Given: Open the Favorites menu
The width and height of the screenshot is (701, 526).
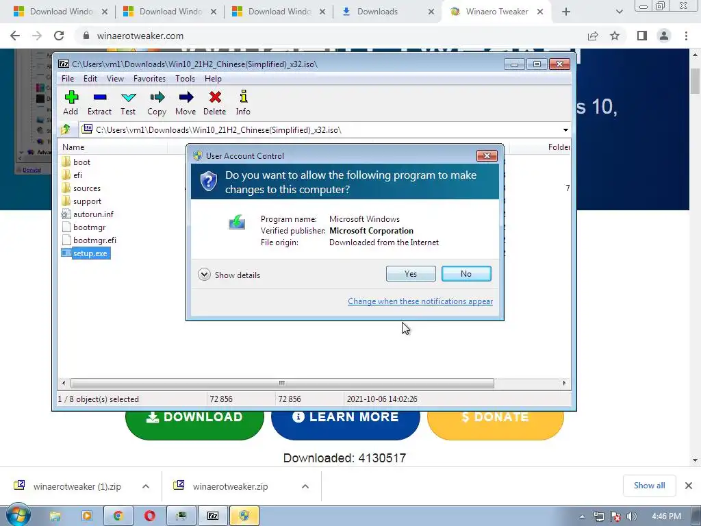Looking at the screenshot, I should click(x=149, y=79).
